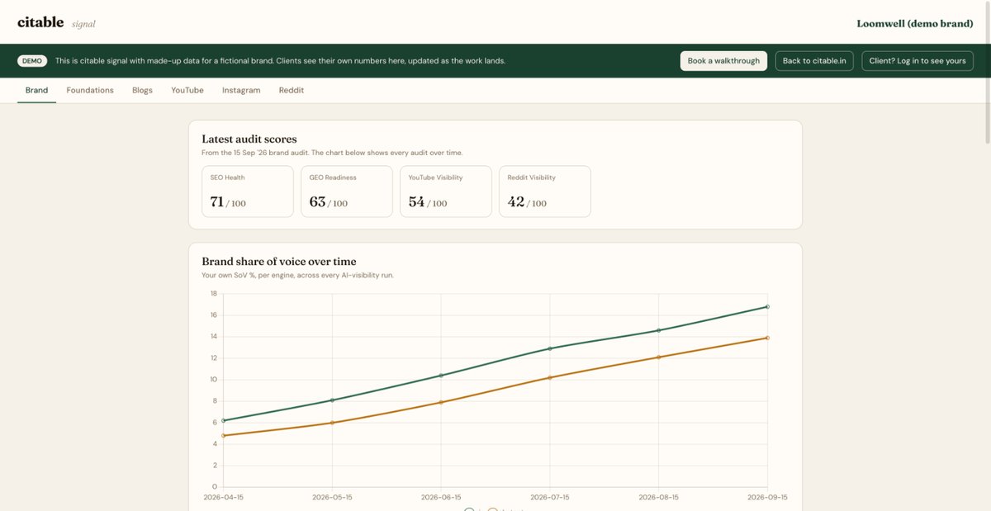Book a walkthrough
991x511 pixels.
point(723,61)
